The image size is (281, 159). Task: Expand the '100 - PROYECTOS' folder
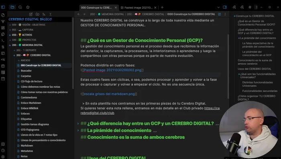(x=10, y=40)
